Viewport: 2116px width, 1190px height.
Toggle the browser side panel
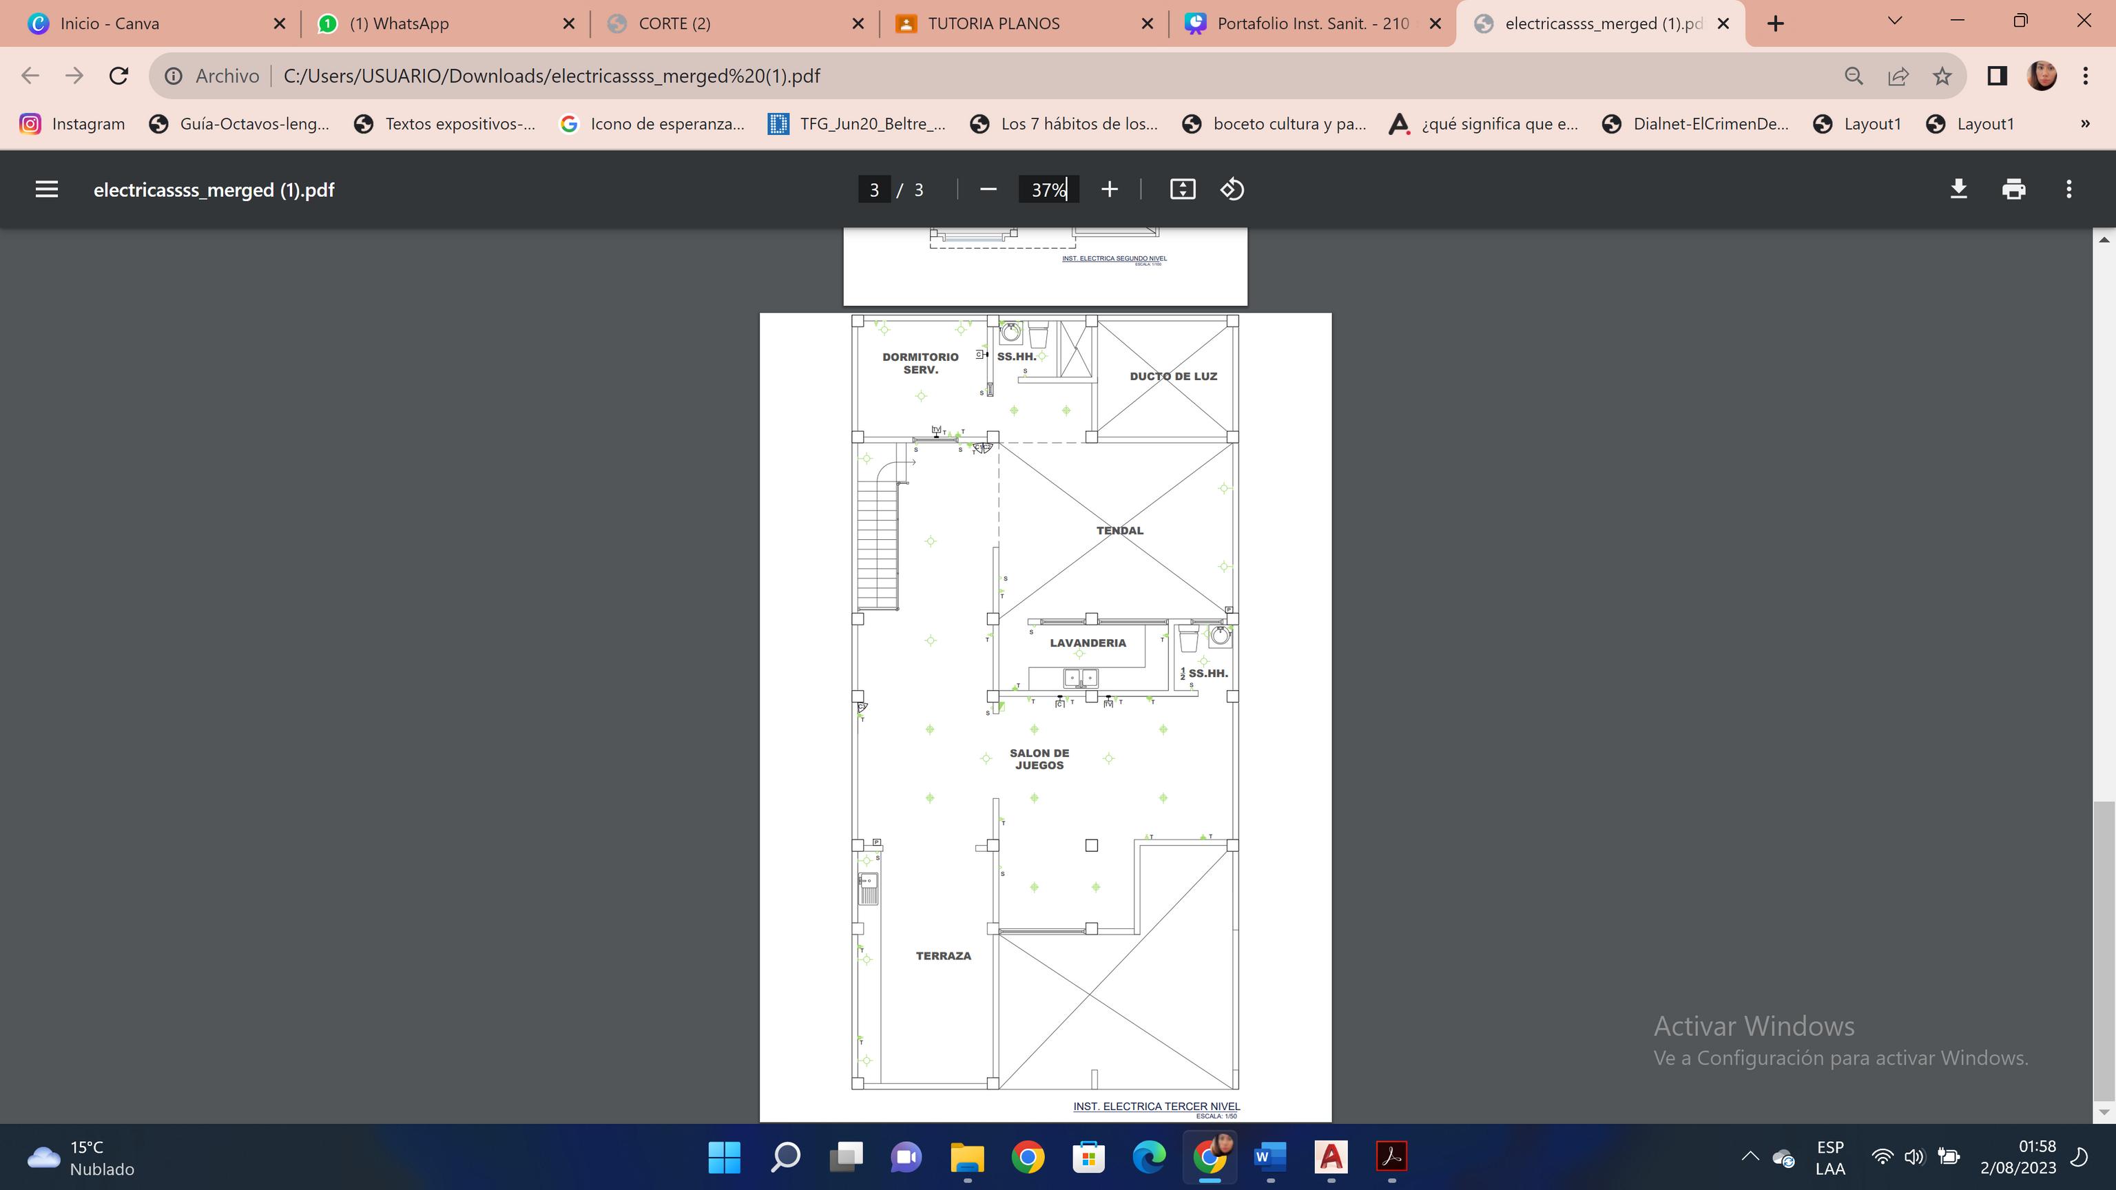coord(1997,76)
